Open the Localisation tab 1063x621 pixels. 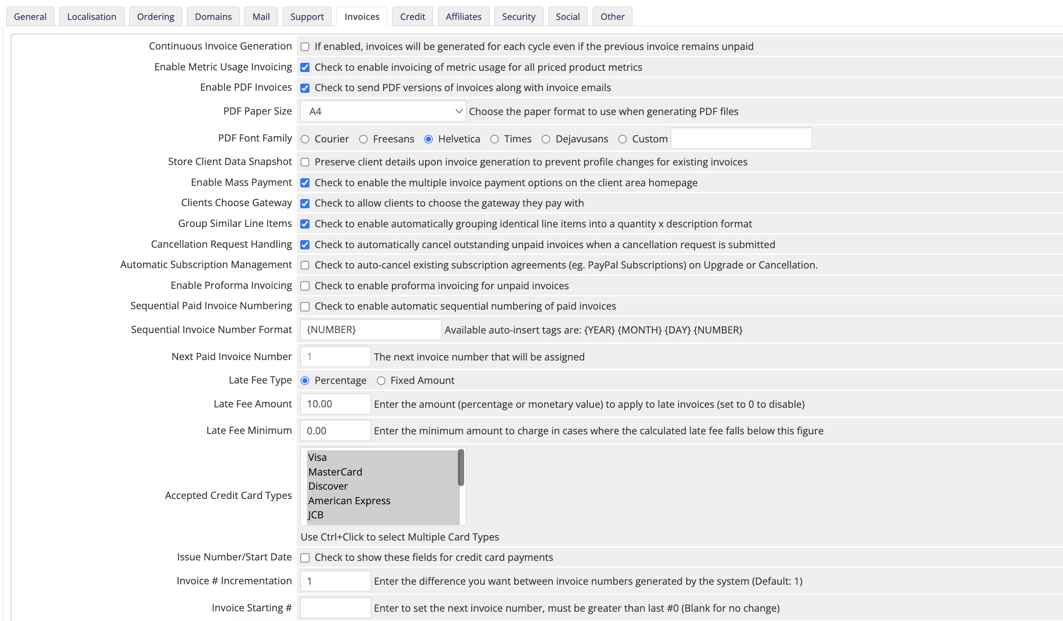tap(92, 16)
